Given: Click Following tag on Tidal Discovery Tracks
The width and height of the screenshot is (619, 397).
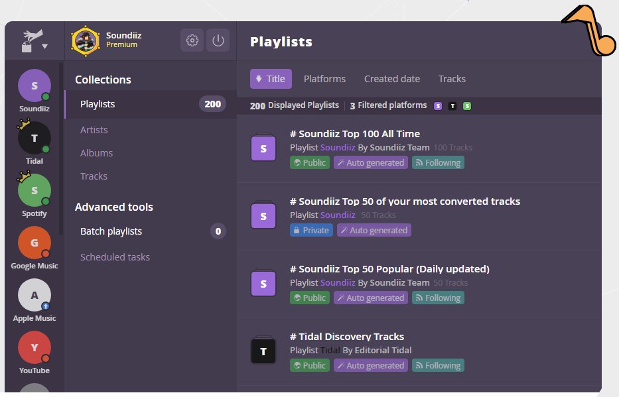Looking at the screenshot, I should point(438,365).
